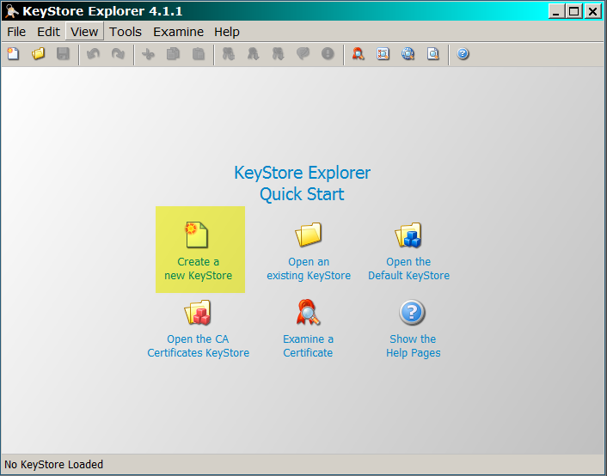Open the Edit menu
607x476 pixels.
coord(48,32)
